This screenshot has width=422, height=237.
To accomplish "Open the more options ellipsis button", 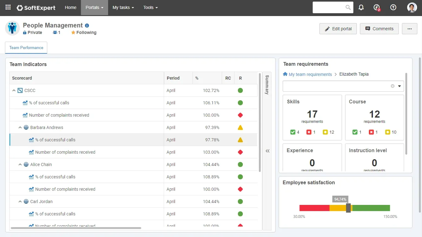I will tap(410, 29).
